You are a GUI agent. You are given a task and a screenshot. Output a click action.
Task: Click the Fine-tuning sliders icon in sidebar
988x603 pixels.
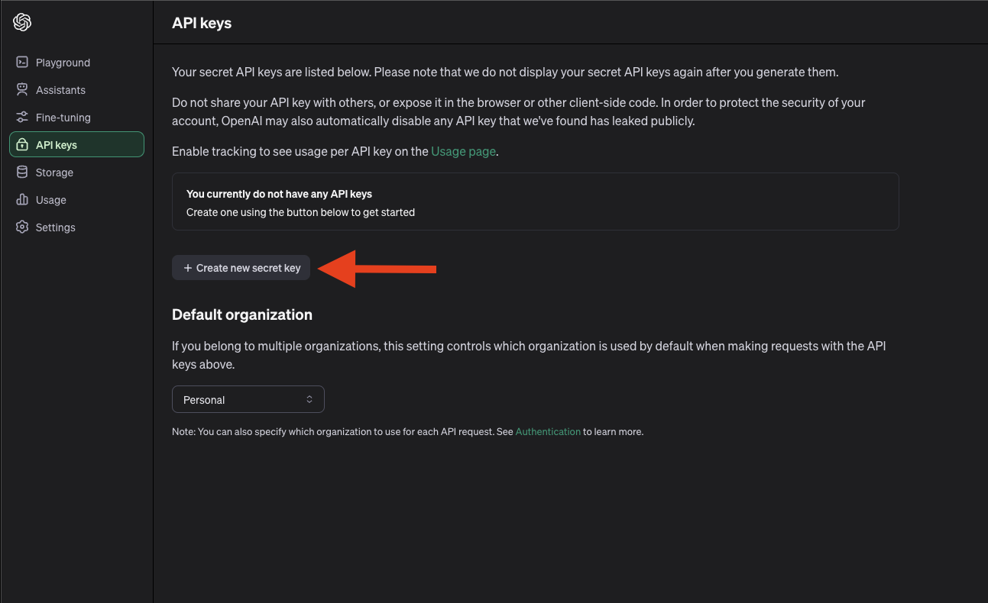(22, 118)
